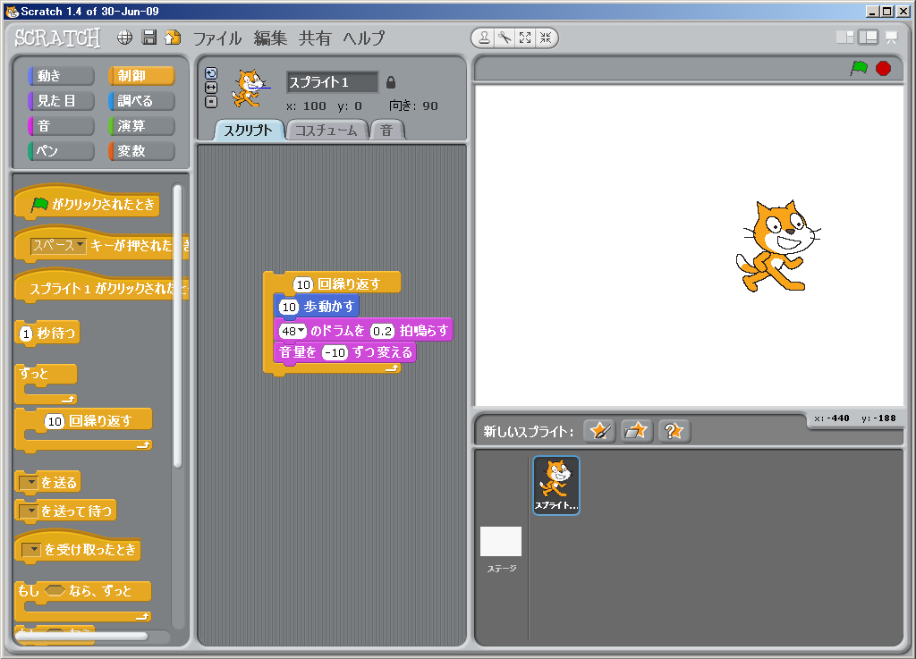Click the 1 second wait field
This screenshot has width=916, height=659.
click(26, 334)
